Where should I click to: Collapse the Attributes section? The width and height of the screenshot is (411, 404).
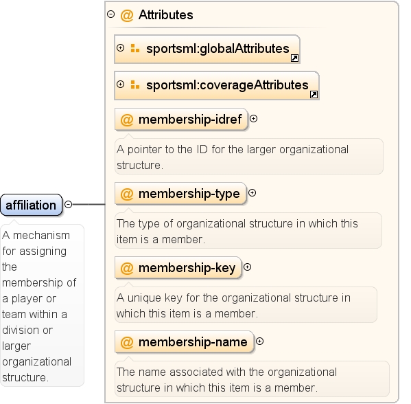111,14
